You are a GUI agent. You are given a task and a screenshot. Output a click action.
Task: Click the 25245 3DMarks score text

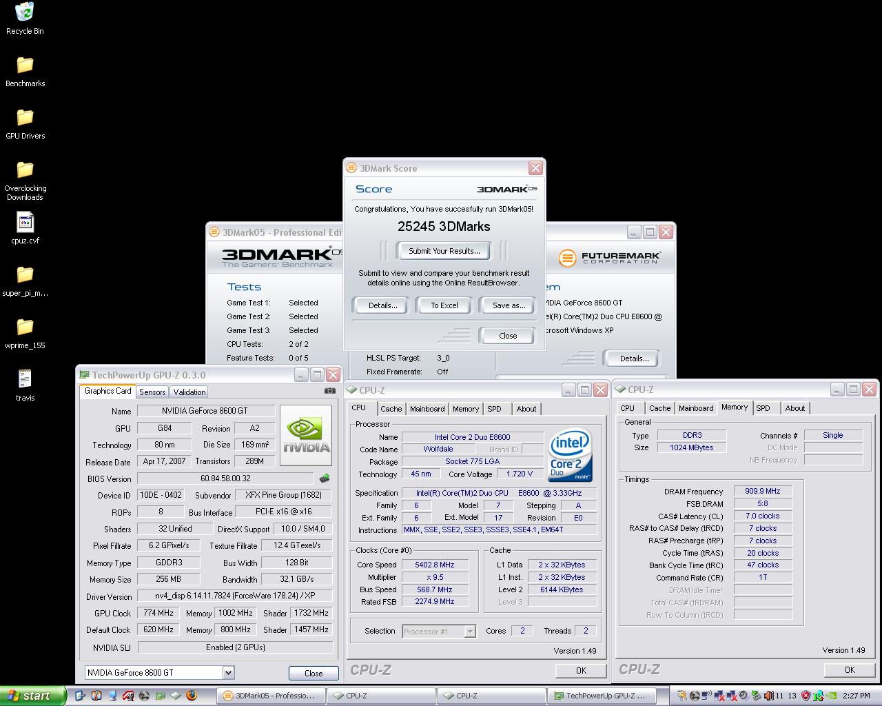(x=444, y=226)
